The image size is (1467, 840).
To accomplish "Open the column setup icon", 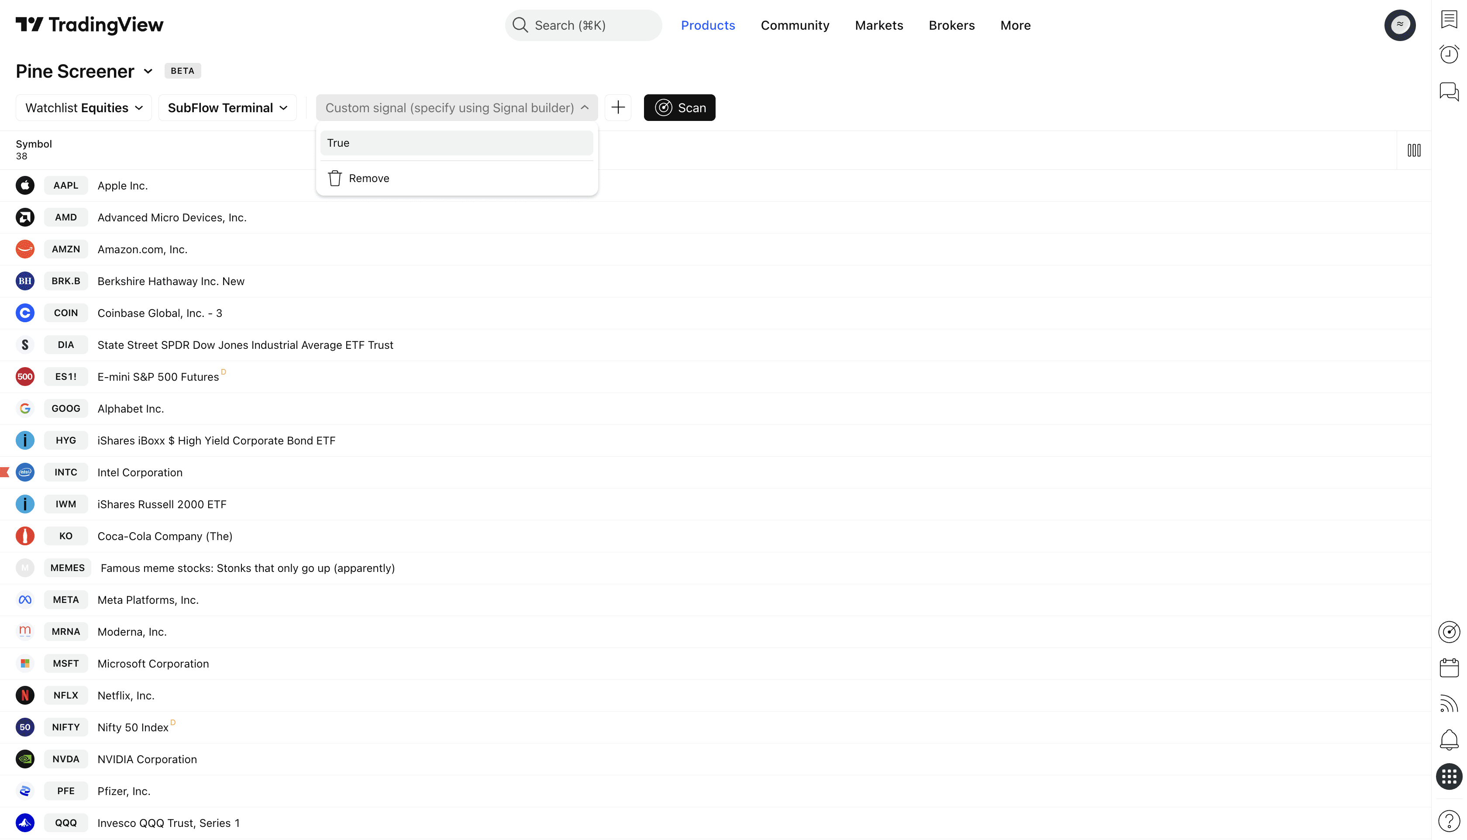I will click(1413, 151).
